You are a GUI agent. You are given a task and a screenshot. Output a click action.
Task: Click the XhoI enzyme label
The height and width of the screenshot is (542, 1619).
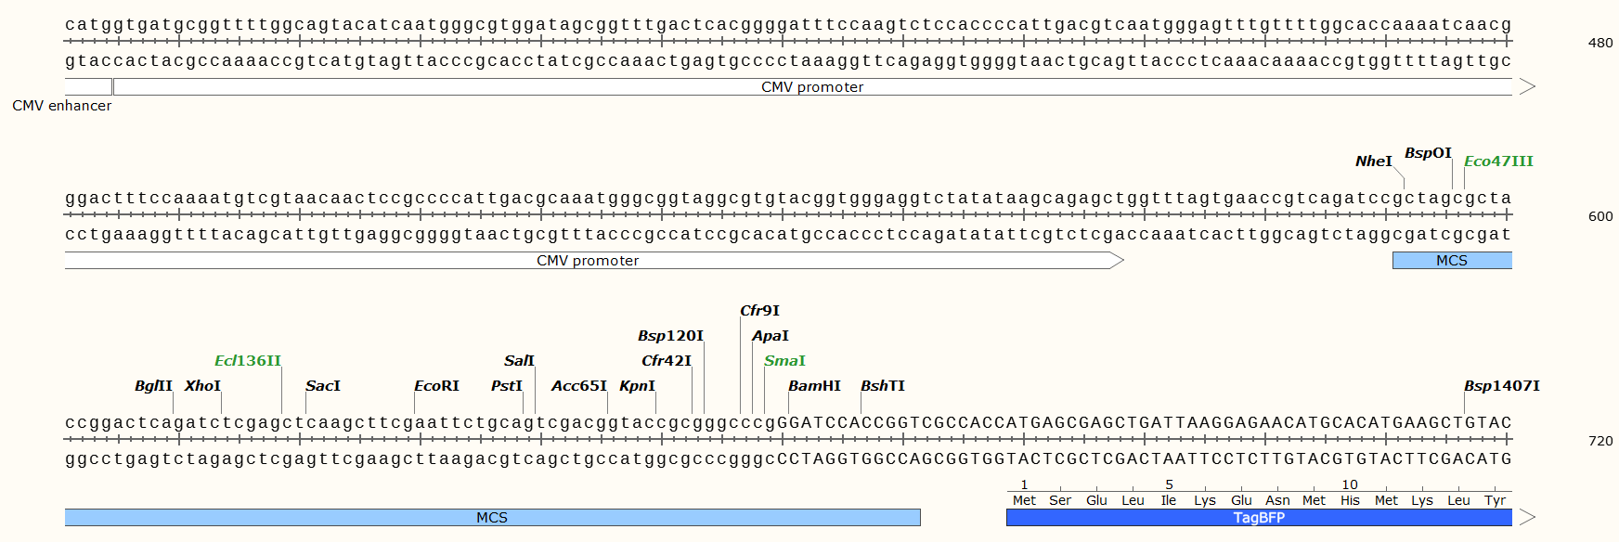[202, 386]
